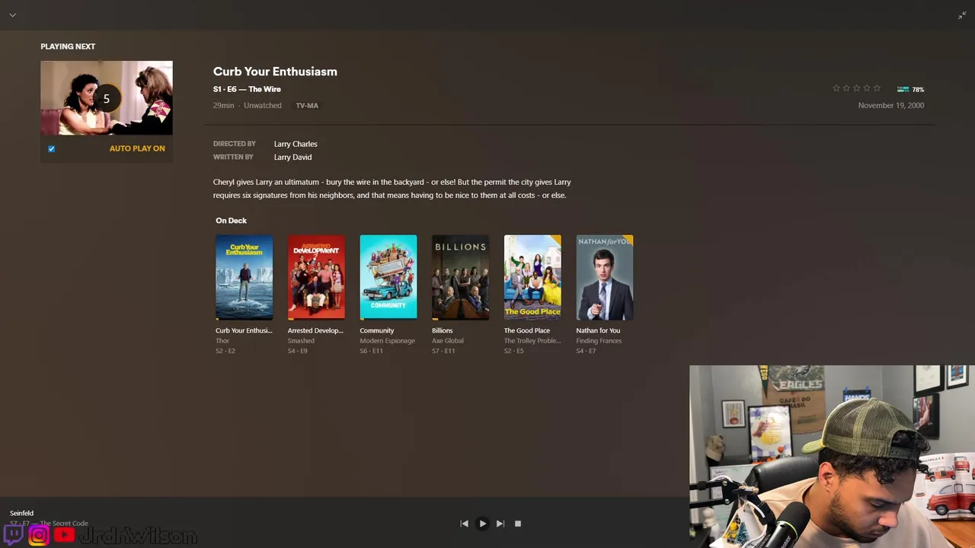The width and height of the screenshot is (975, 548).
Task: Click the Nathan for You title text
Action: pos(598,330)
